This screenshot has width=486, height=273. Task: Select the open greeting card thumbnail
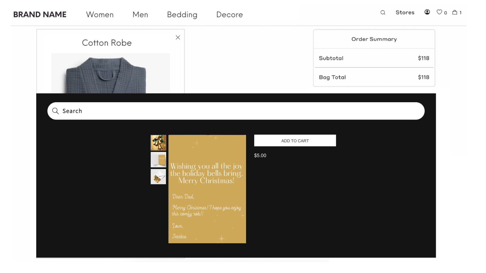pyautogui.click(x=158, y=160)
